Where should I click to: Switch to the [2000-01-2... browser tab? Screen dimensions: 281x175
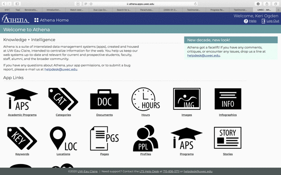coord(170,10)
